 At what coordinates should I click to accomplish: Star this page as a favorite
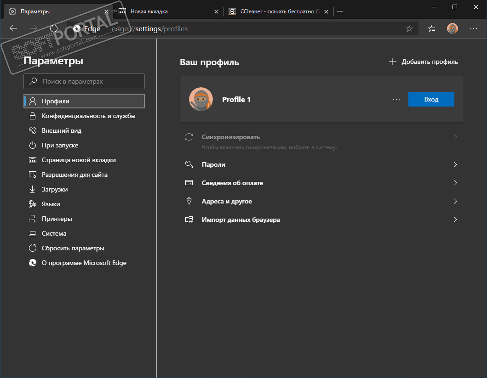tap(409, 28)
